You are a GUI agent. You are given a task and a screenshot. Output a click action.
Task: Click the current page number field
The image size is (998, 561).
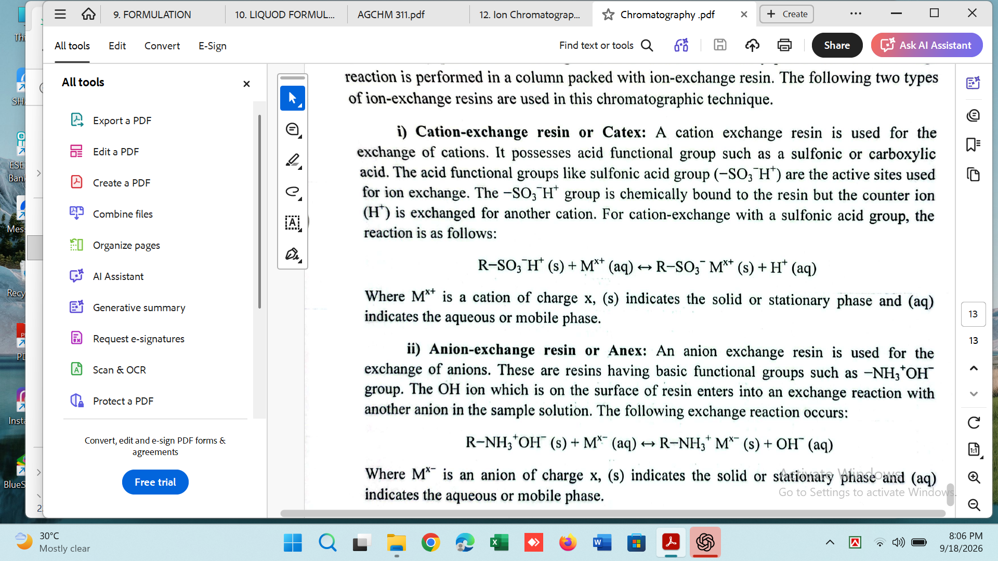point(973,314)
